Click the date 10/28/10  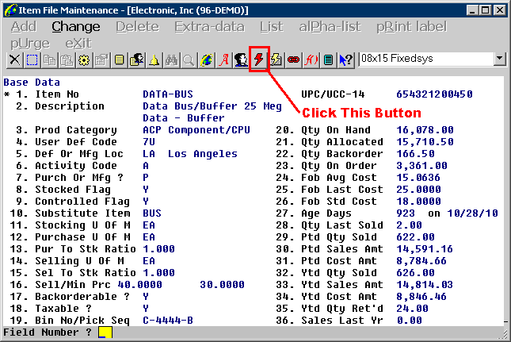(x=472, y=213)
